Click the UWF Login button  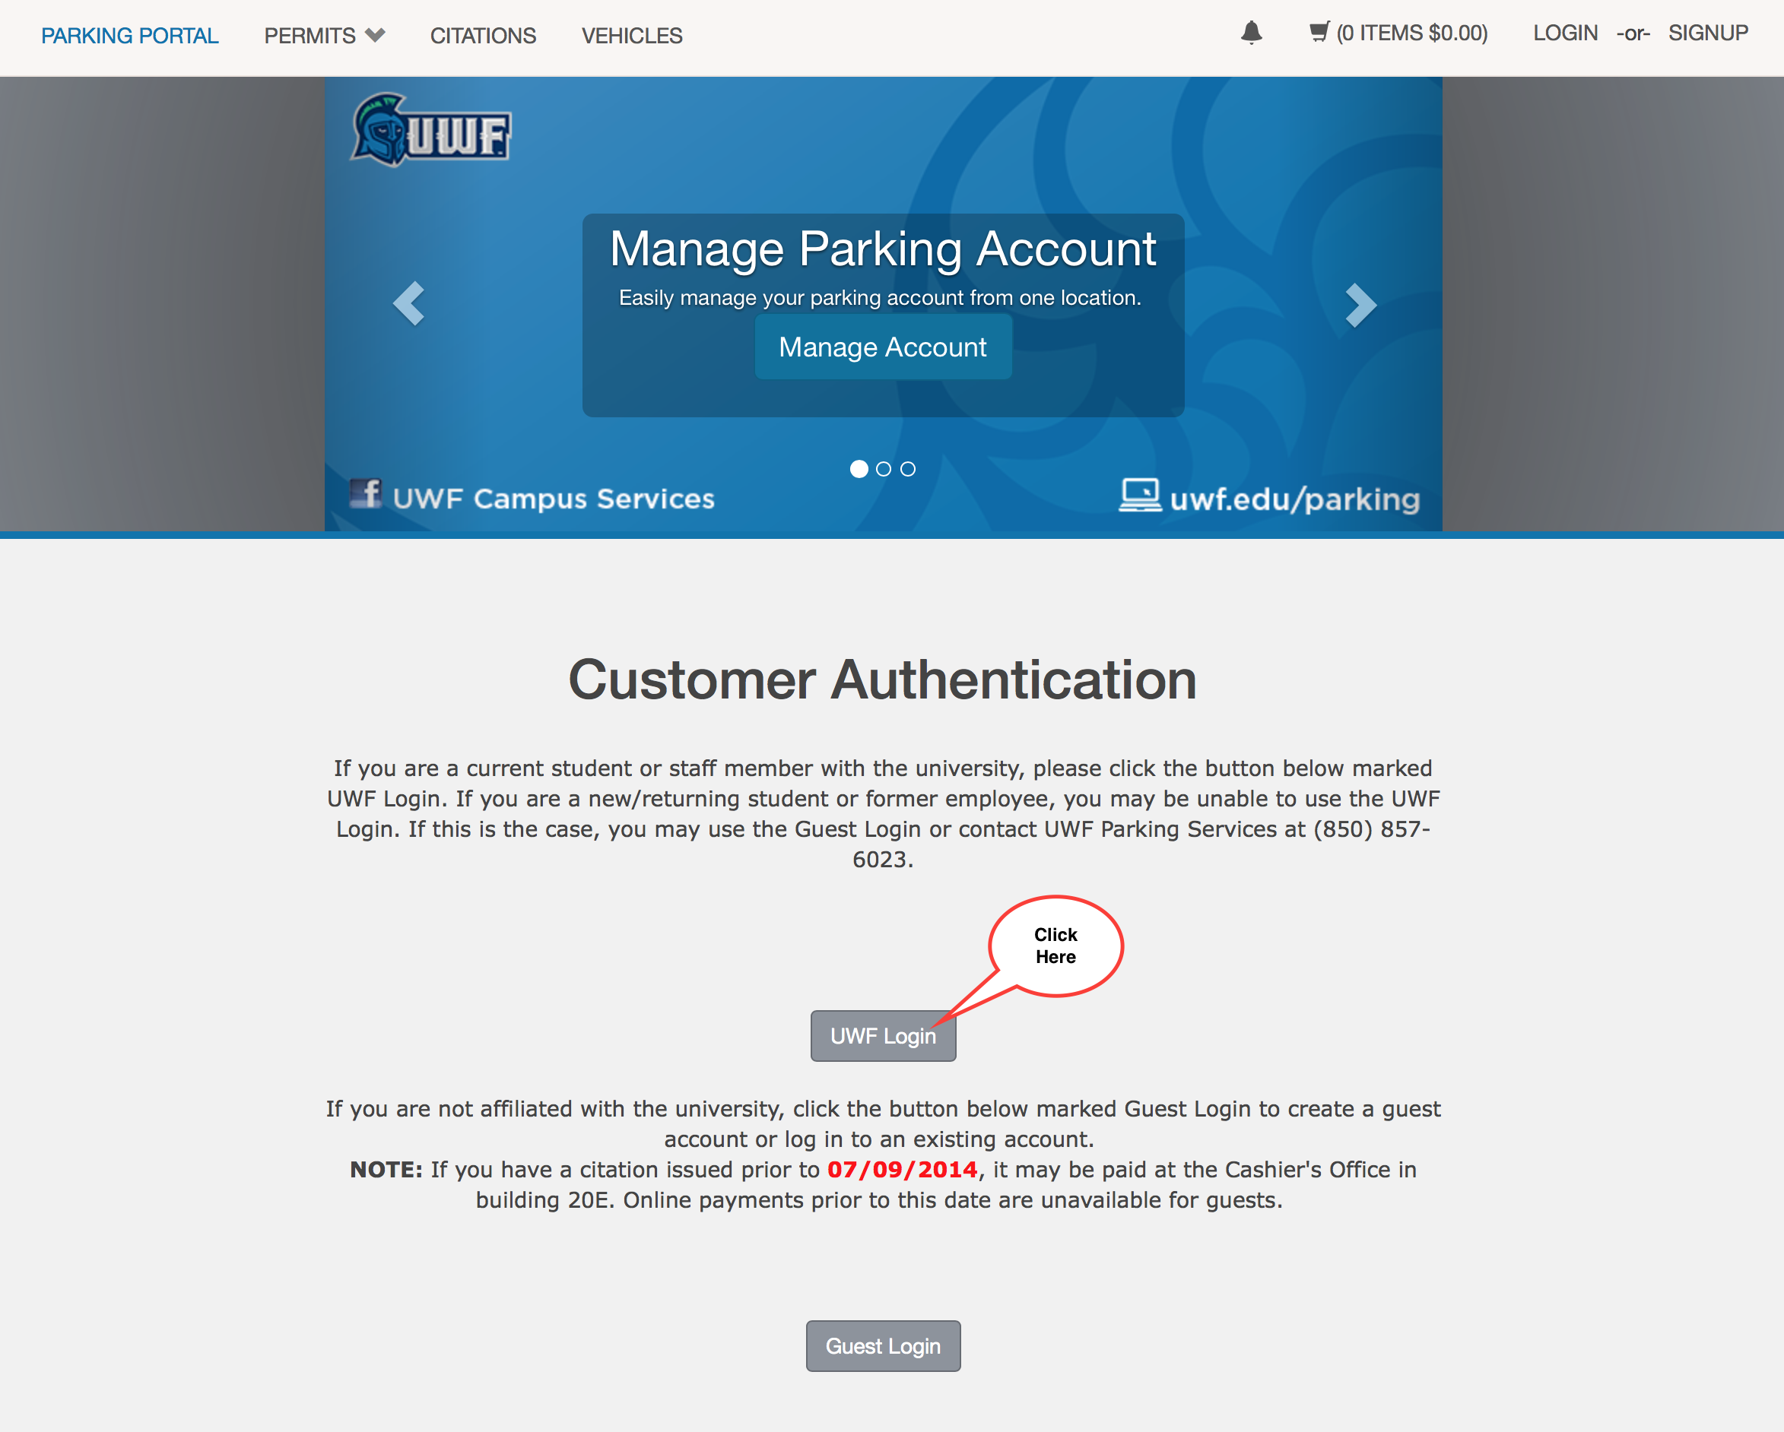[884, 1034]
